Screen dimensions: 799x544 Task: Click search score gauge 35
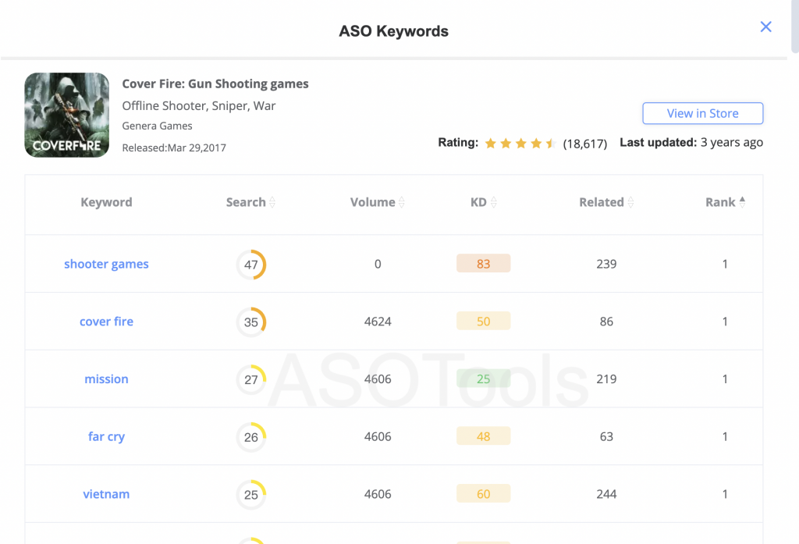tap(251, 322)
